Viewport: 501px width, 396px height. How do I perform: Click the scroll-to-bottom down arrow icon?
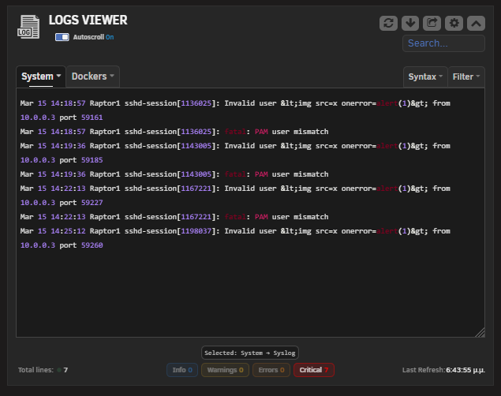(x=410, y=24)
